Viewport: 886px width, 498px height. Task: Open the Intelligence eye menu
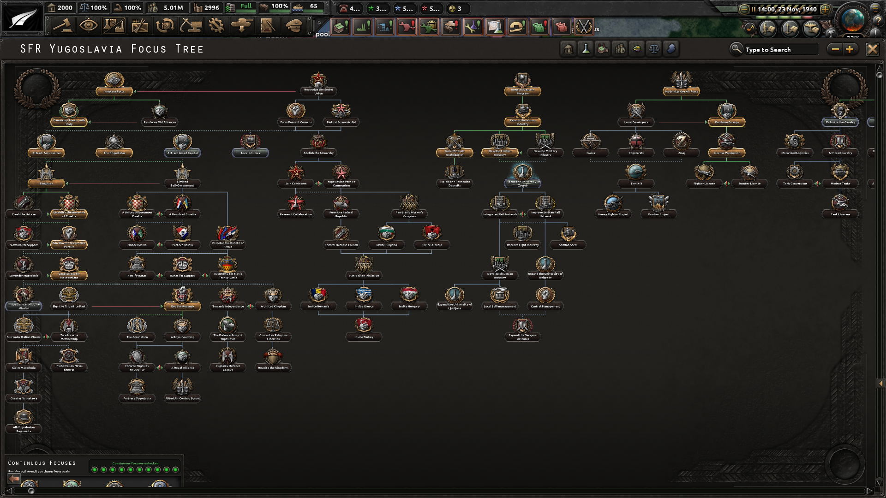tap(88, 26)
